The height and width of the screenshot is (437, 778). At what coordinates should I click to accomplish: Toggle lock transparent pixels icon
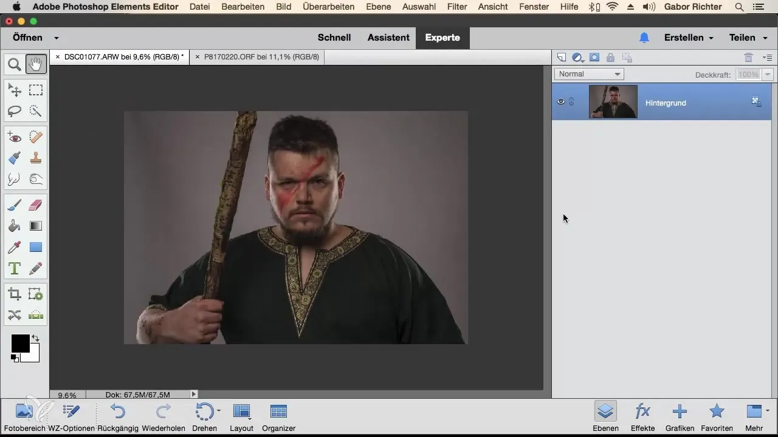(x=627, y=58)
